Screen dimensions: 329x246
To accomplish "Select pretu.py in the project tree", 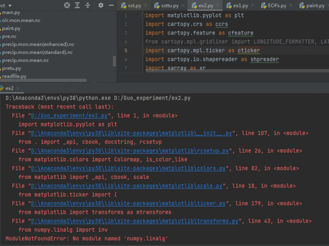I will 12,68.
